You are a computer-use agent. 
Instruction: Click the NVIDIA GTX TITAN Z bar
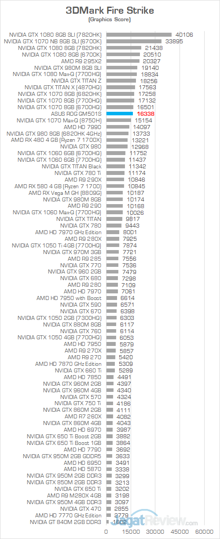pos(121,81)
